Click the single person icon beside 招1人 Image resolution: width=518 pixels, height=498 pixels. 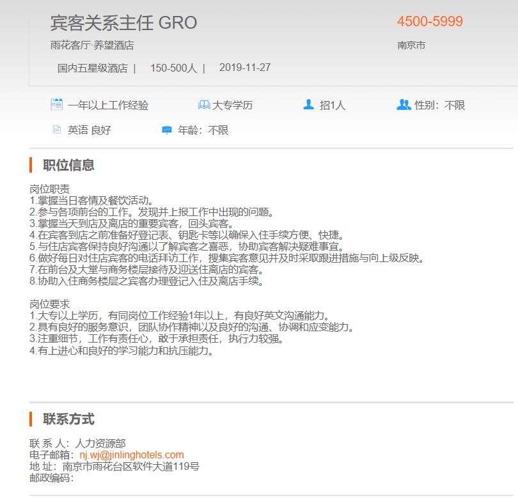pos(309,105)
